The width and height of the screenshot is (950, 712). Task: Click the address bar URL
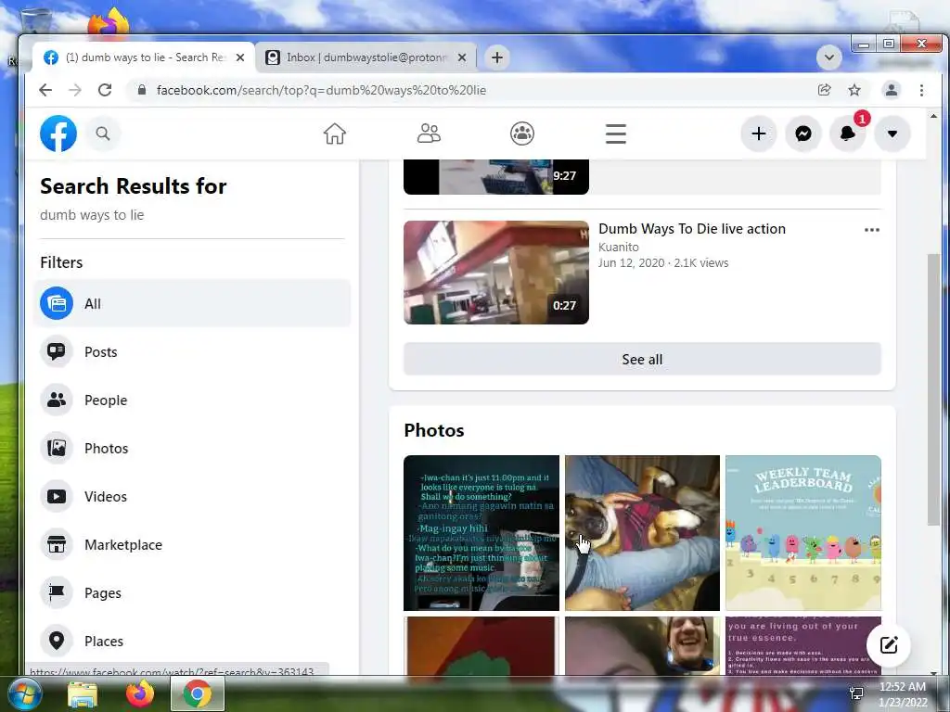(321, 90)
